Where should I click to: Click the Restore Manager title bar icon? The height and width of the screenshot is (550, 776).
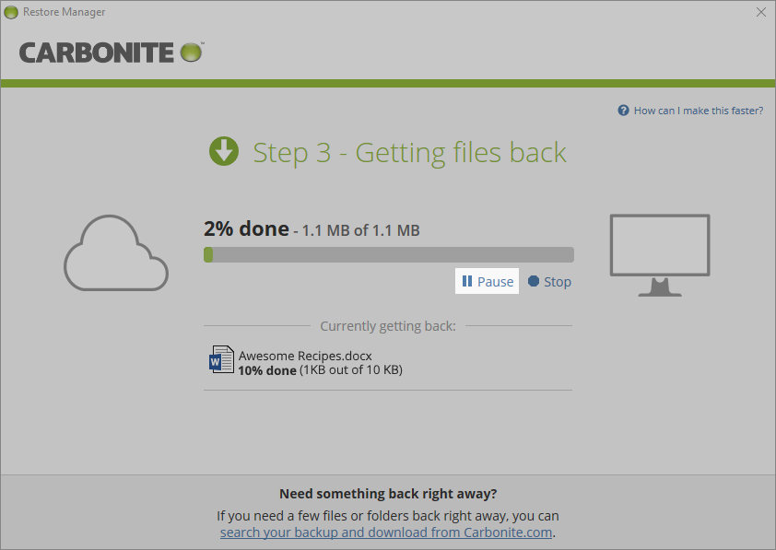coord(11,12)
